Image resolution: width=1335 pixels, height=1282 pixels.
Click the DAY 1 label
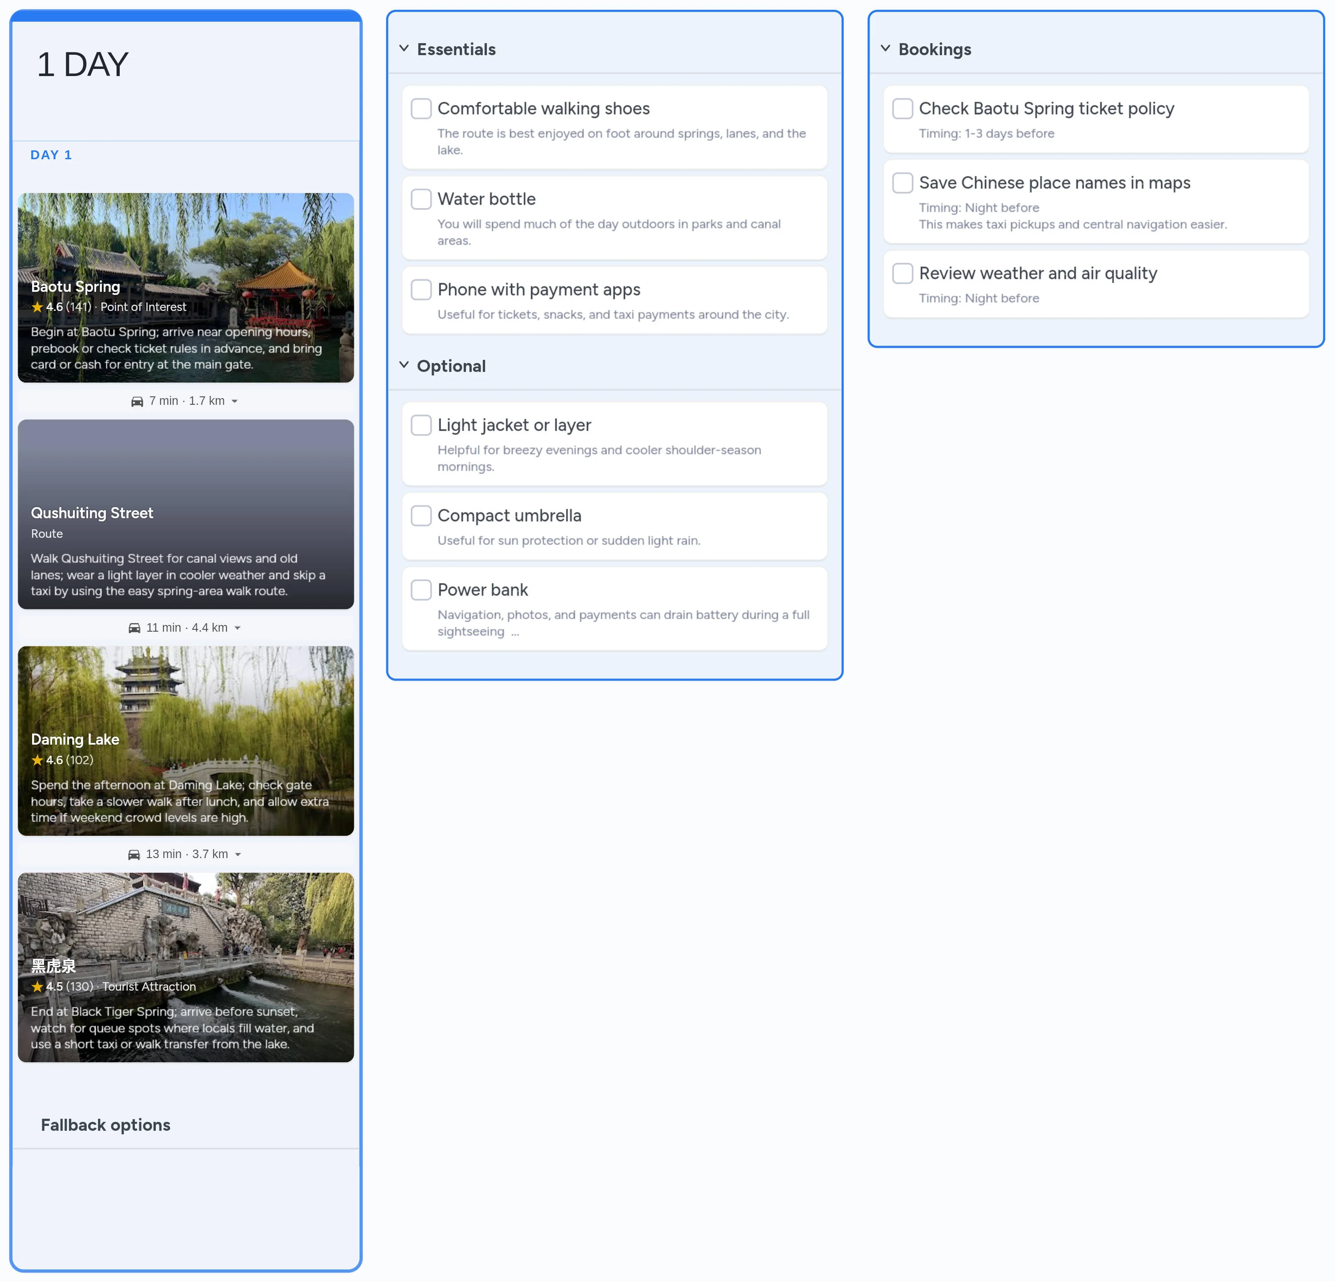[x=51, y=154]
